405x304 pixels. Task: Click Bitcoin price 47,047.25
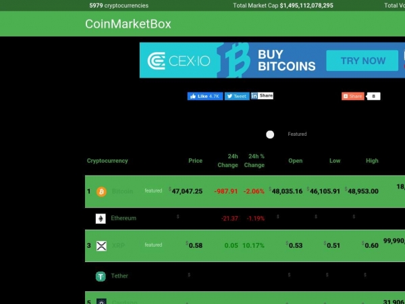pos(186,191)
